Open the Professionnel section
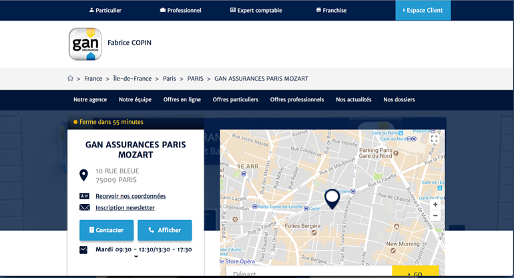 click(x=181, y=10)
